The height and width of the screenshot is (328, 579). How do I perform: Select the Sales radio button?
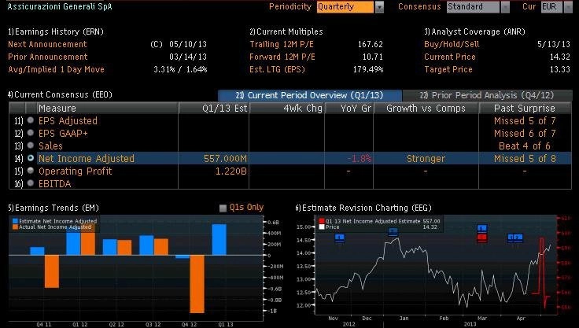tap(31, 146)
